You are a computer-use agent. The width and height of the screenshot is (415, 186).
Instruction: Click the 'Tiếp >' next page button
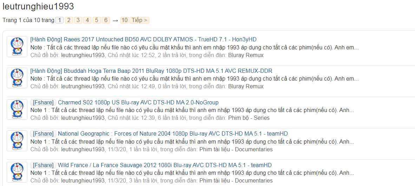click(x=139, y=20)
